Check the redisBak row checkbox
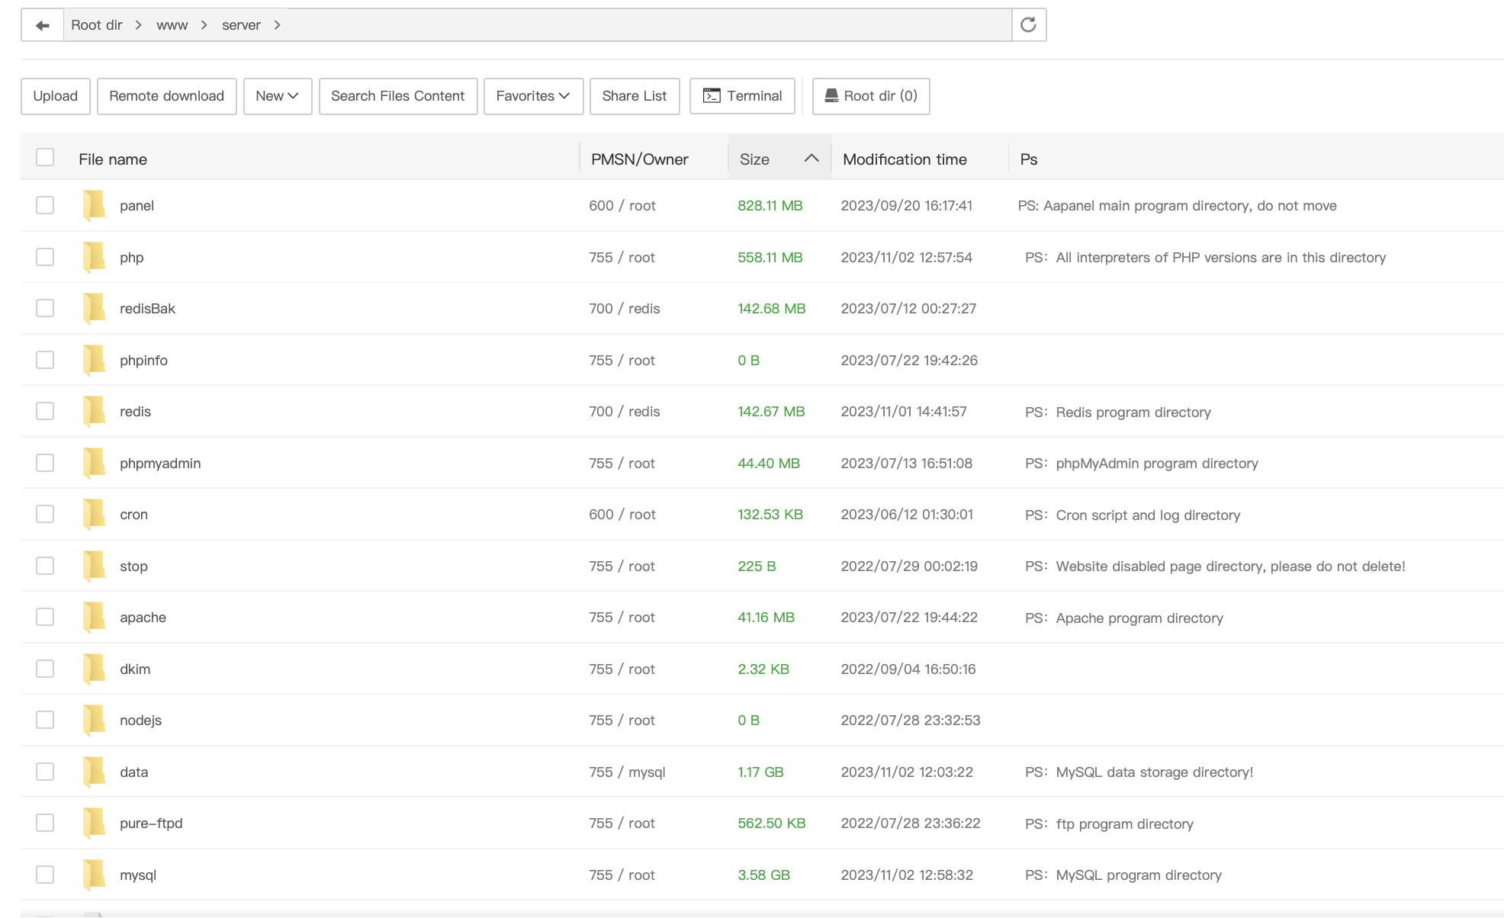This screenshot has width=1504, height=918. coord(45,309)
